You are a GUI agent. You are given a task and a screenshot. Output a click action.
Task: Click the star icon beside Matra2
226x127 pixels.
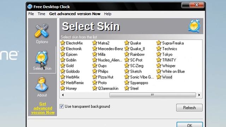95,43
